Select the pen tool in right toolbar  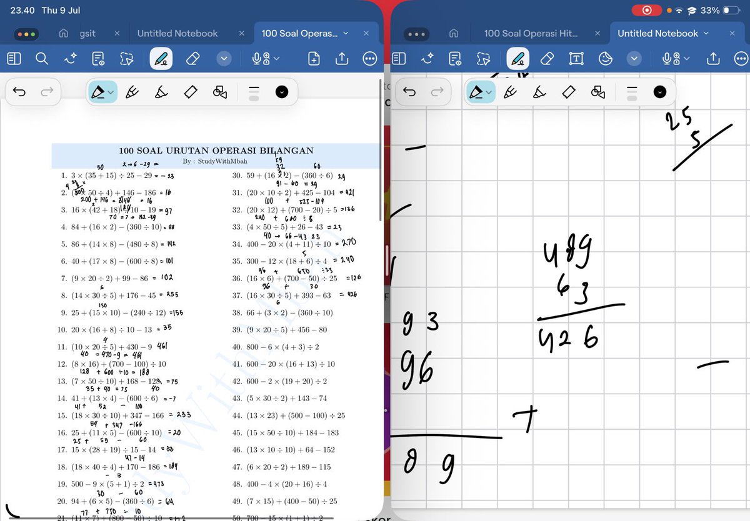point(518,59)
